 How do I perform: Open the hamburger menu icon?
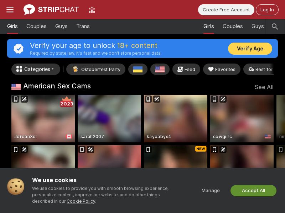tap(10, 10)
